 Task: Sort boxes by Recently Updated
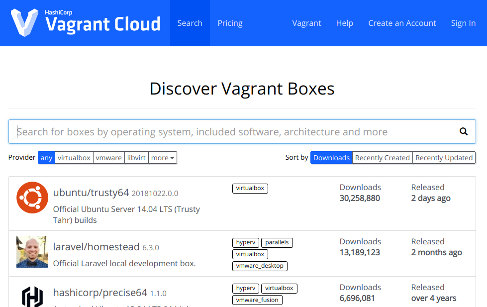pyautogui.click(x=444, y=158)
